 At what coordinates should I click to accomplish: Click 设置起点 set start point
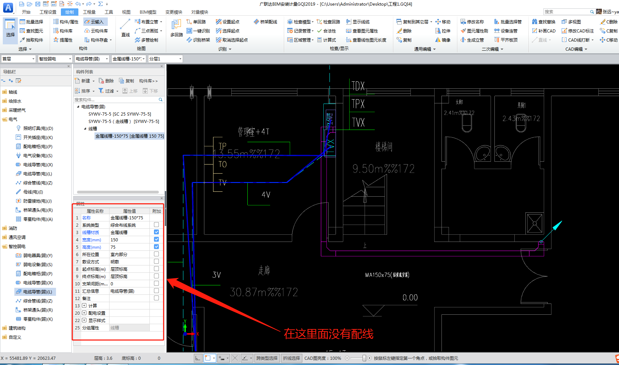227,22
